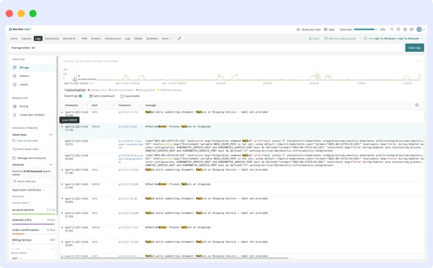Viewport: 433px width, 268px height.
Task: Click the Query logs button
Action: pyautogui.click(x=415, y=48)
